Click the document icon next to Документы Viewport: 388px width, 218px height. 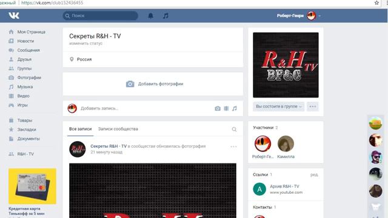point(11,139)
